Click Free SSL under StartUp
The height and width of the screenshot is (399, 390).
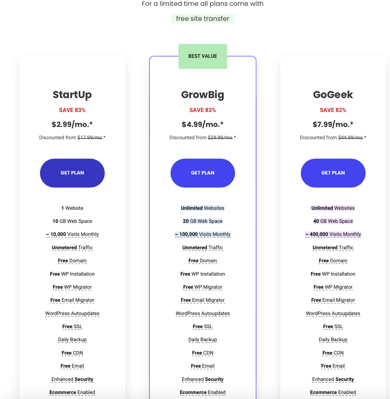[x=72, y=326]
